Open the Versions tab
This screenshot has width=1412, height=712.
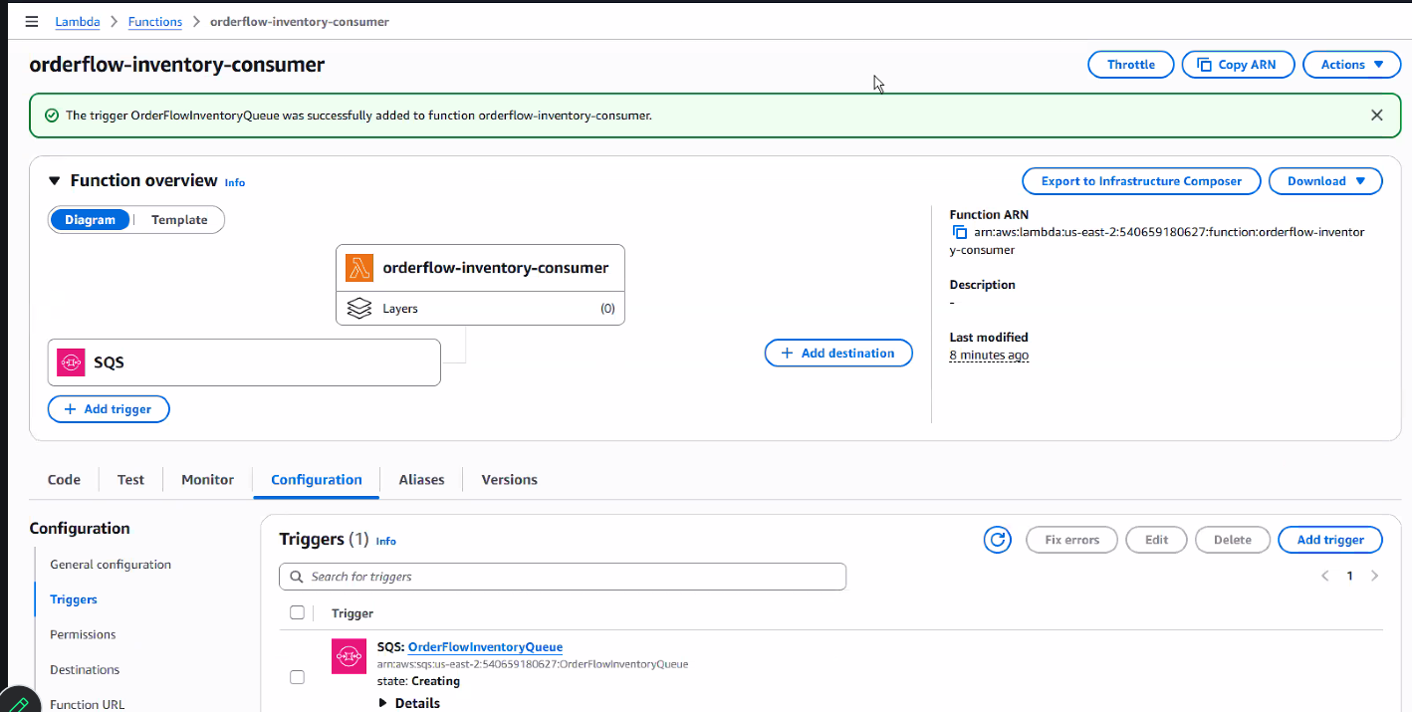click(509, 480)
